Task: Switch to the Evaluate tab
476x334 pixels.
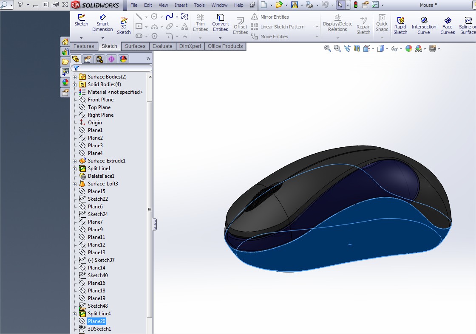Action: click(x=162, y=46)
